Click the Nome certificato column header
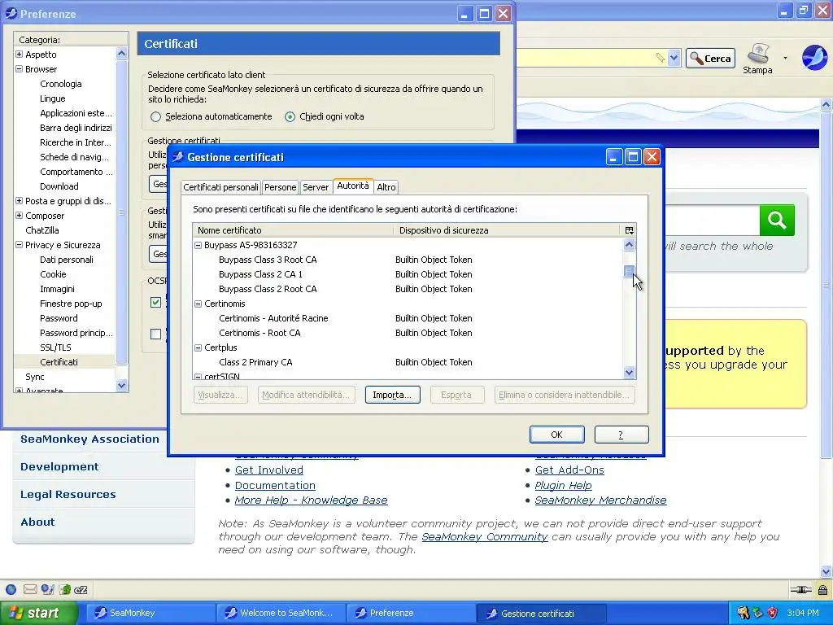This screenshot has width=833, height=625. pyautogui.click(x=293, y=230)
